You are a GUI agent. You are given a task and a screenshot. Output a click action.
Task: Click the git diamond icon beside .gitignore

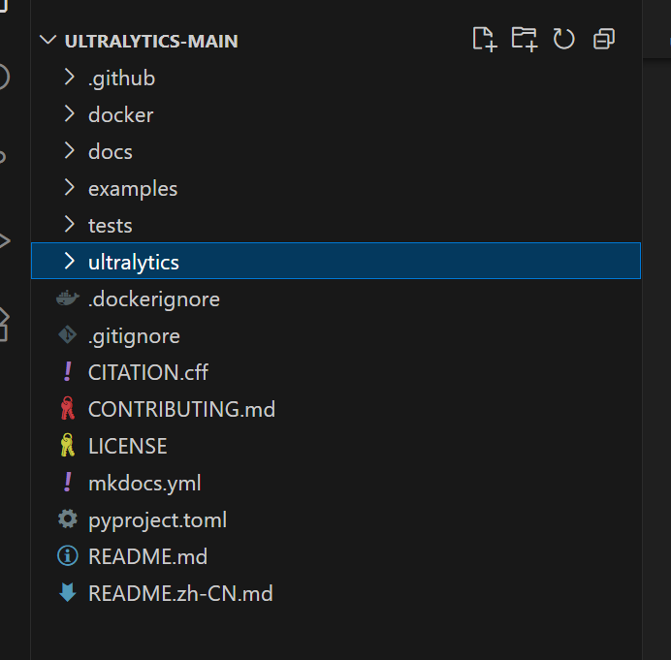coord(68,335)
